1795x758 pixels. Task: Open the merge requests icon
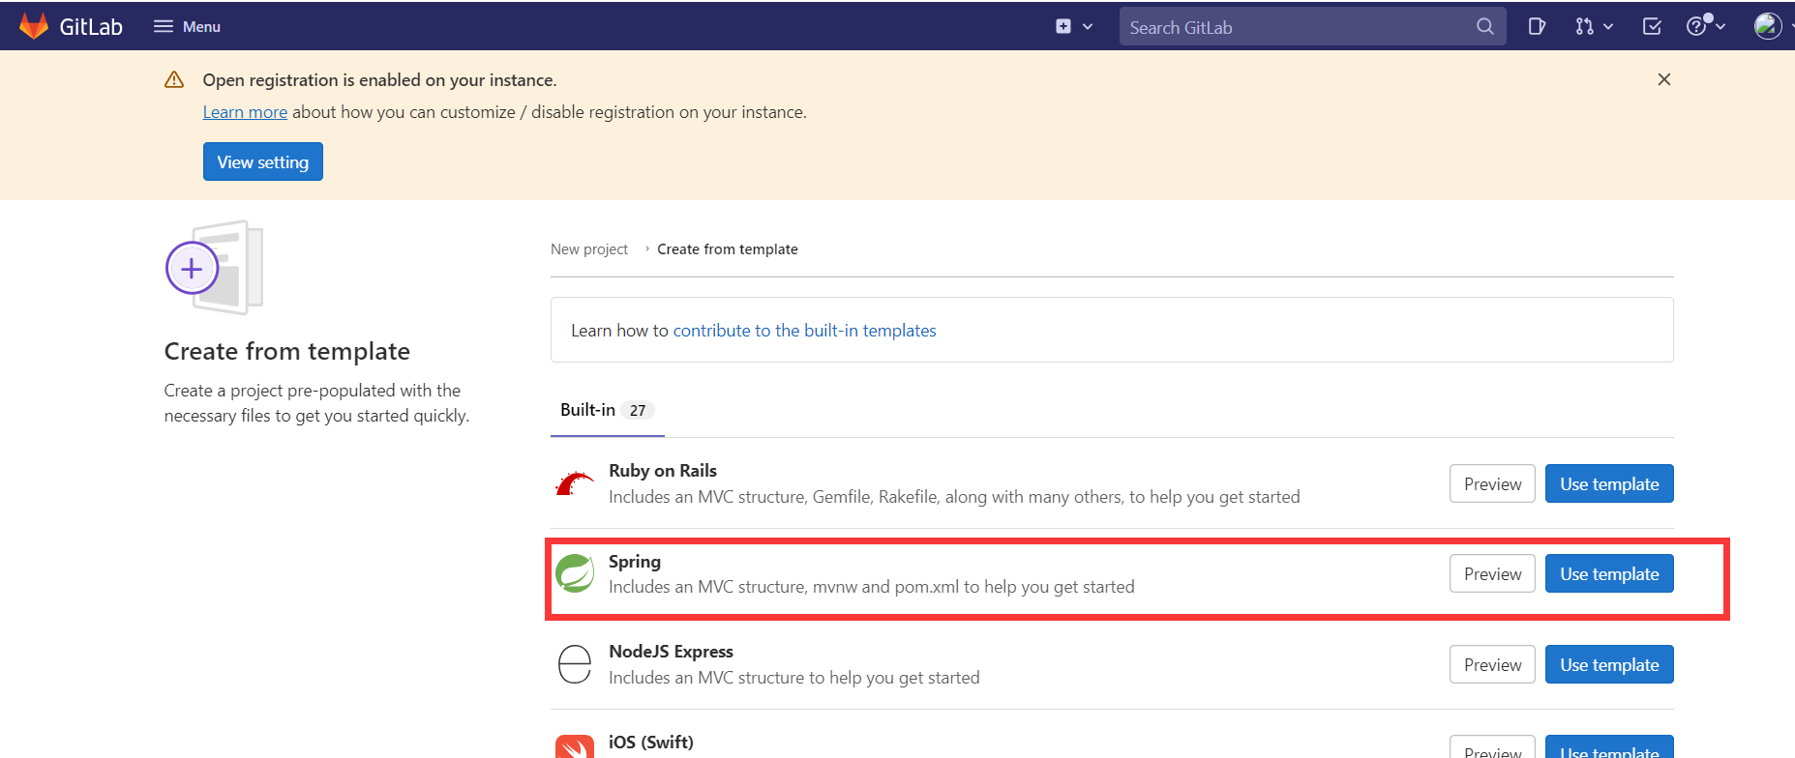(1584, 27)
